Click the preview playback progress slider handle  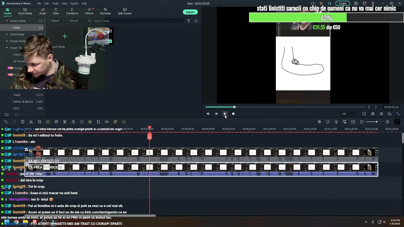[234, 107]
